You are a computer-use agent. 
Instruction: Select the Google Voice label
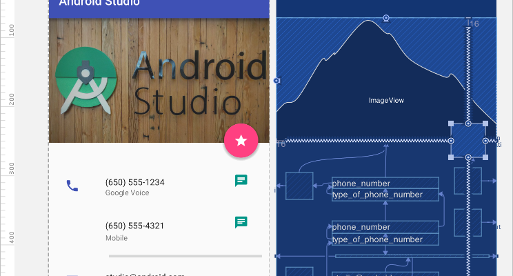tap(128, 193)
